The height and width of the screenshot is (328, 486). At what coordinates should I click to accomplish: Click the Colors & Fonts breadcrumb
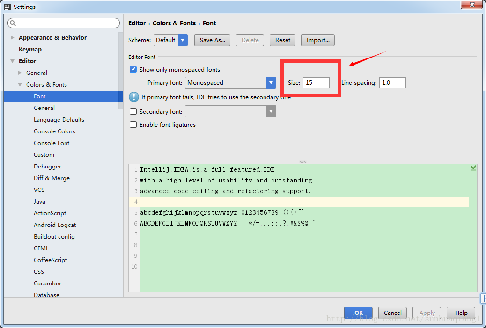[175, 23]
